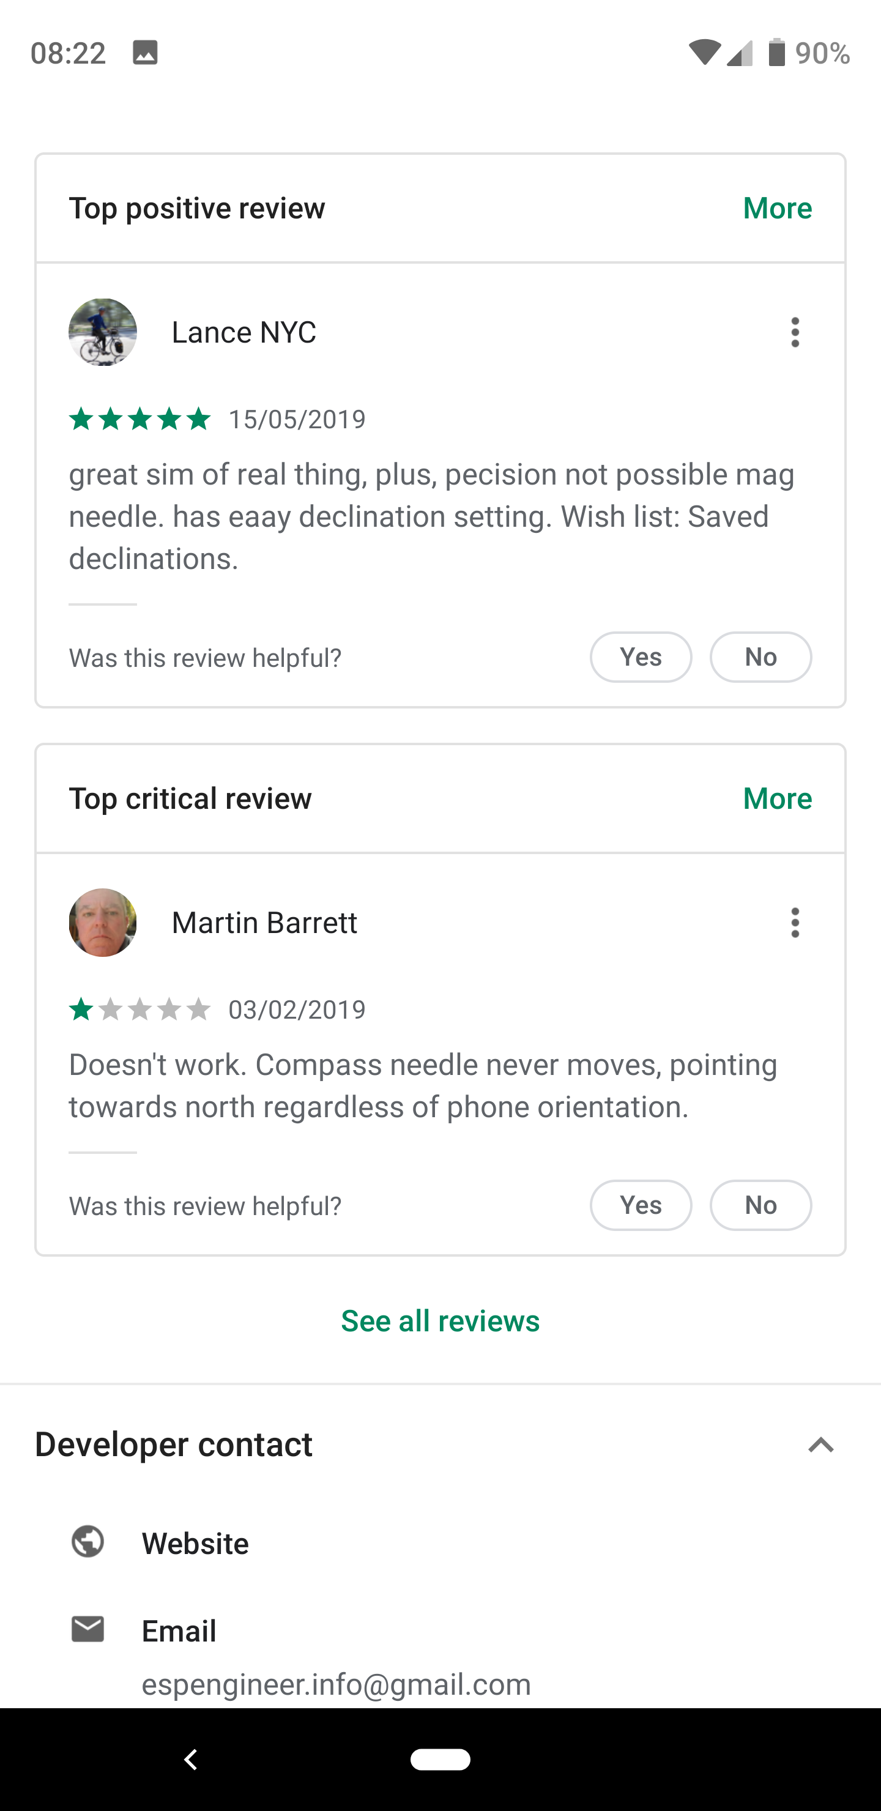Open More positive reviews

click(778, 208)
